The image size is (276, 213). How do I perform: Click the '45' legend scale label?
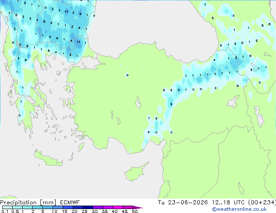pos(125,211)
